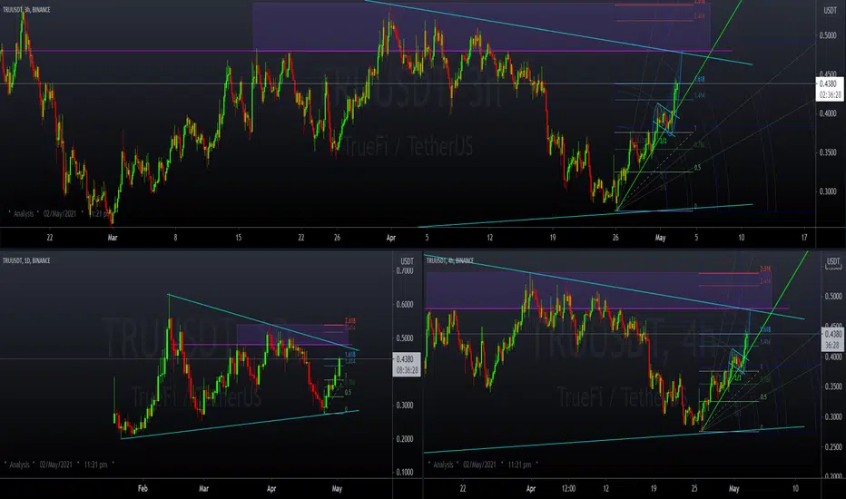Click the 15 date label on the 3h chart axis
This screenshot has width=846, height=499.
[x=239, y=238]
